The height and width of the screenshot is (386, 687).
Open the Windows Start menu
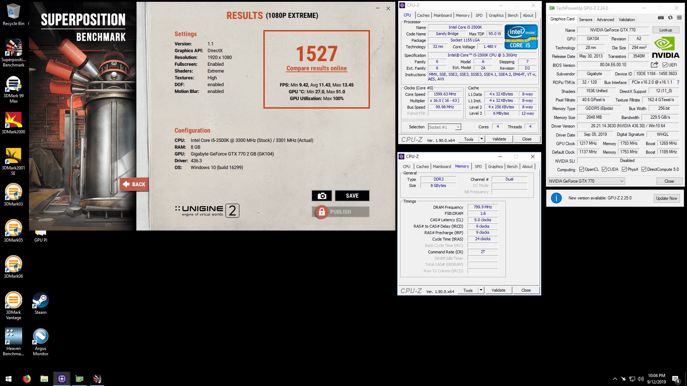click(x=9, y=379)
